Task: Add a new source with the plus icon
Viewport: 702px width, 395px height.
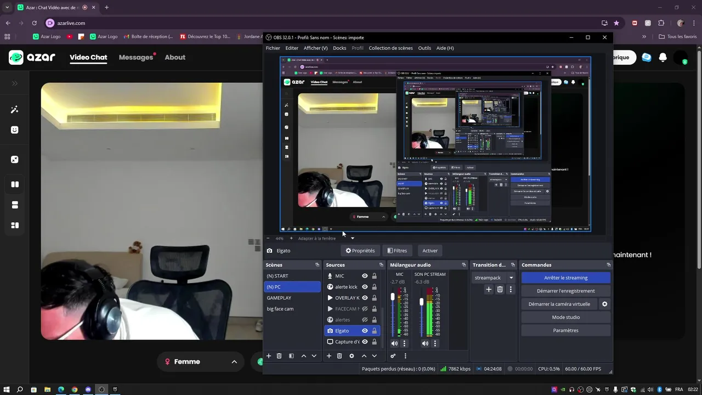Action: pyautogui.click(x=329, y=356)
